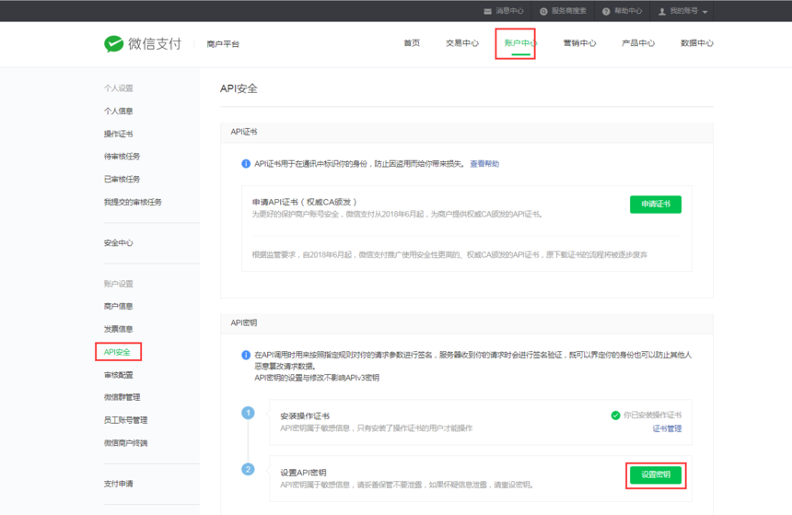
Task: Click the 帮助中心 question mark icon
Action: 606,11
